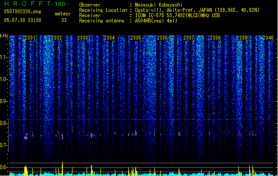Click the Receiving Location label

(103, 10)
